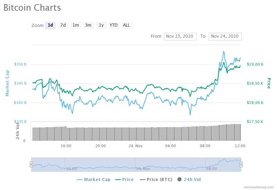Click the Bitcoin Charts heading
The image size is (277, 190).
(32, 8)
